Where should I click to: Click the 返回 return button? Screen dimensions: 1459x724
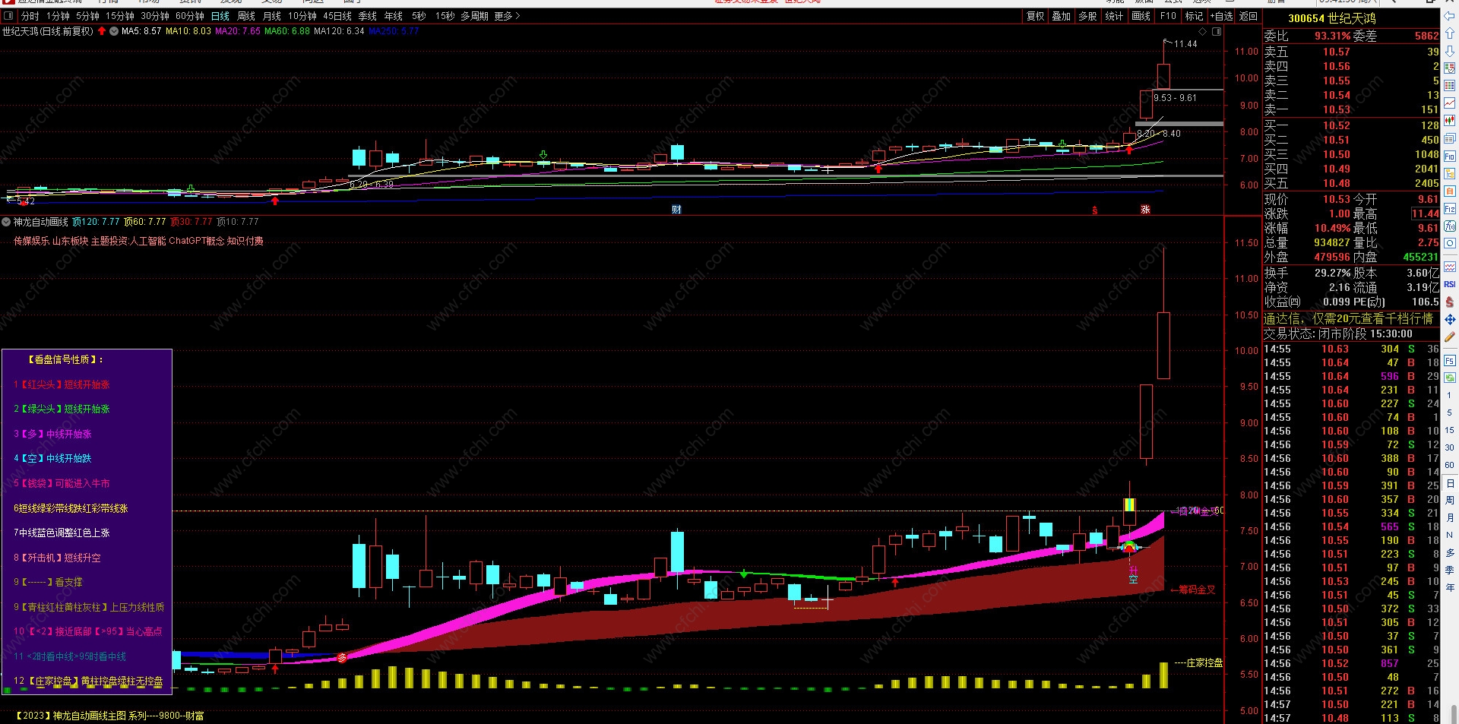[x=1249, y=16]
